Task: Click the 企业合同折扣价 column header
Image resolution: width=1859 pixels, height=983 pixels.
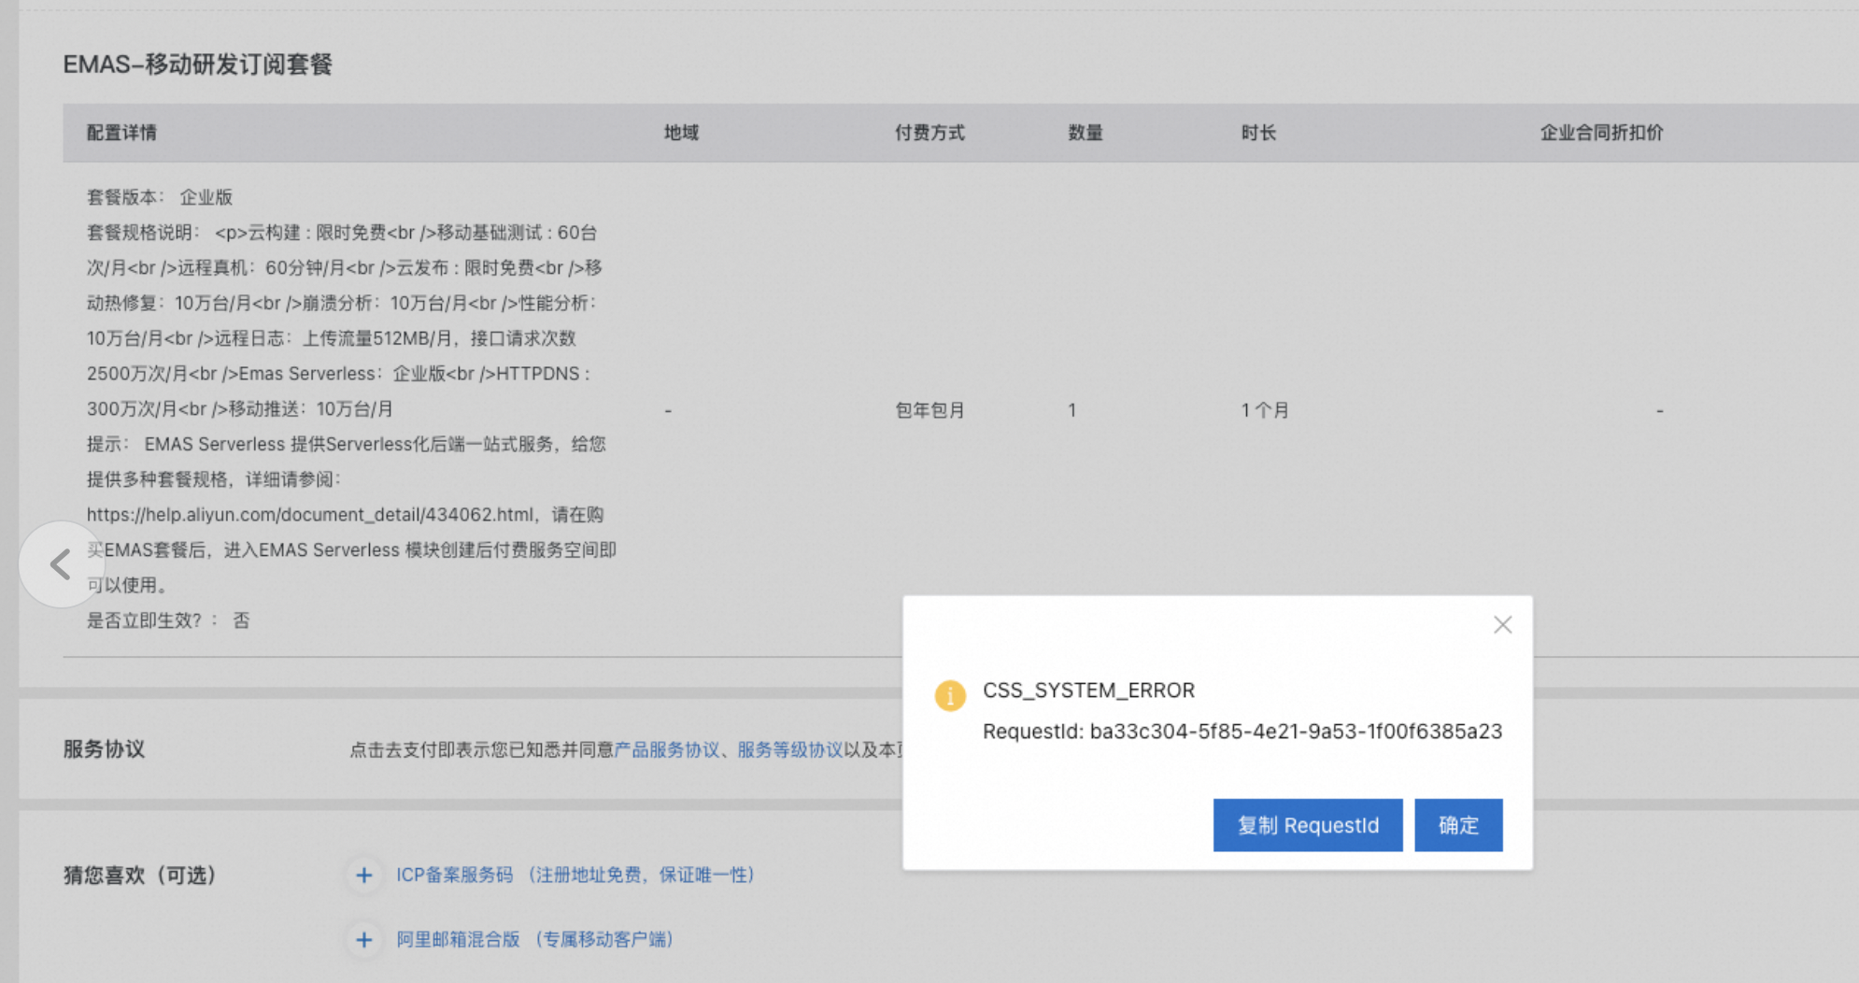Action: coord(1601,133)
